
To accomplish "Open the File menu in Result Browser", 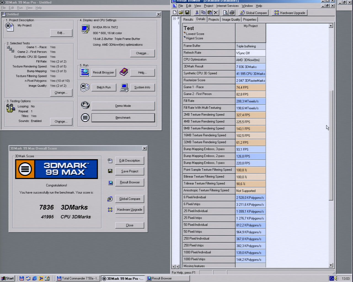I will (x=181, y=6).
